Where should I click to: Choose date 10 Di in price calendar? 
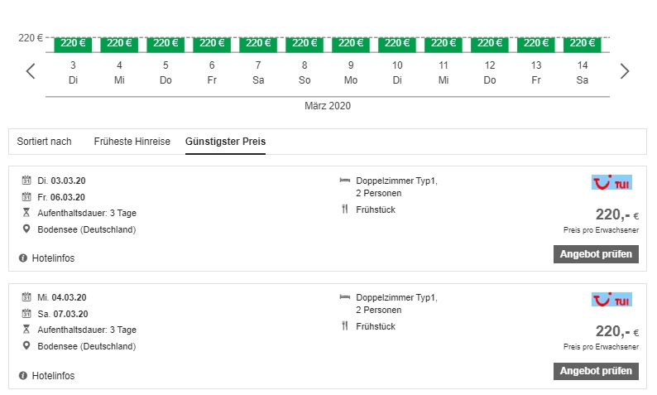tap(397, 71)
